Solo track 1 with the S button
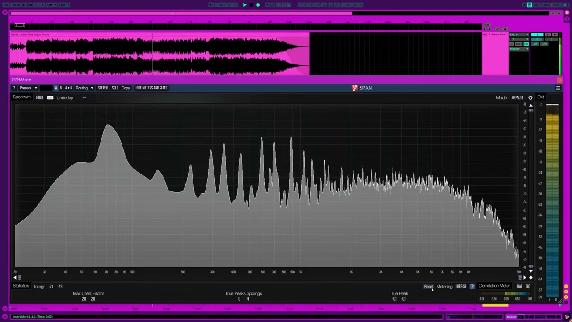 point(548,34)
